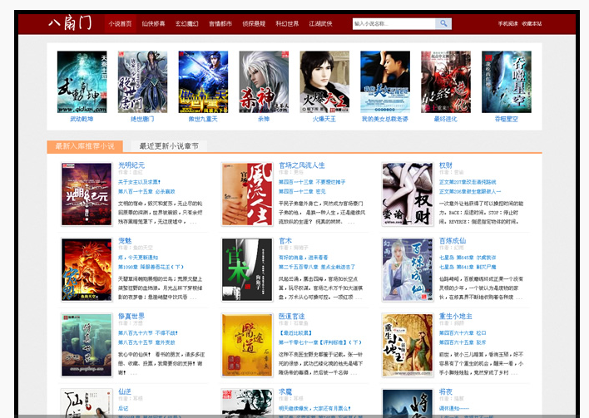
Task: Open chapter 第一千零七十一章 under 医道官途
Action: (x=320, y=342)
